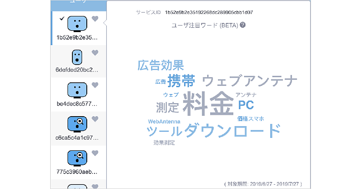Click the word PC in the cloud
Viewport: 361px width, 189px height.
tap(246, 105)
